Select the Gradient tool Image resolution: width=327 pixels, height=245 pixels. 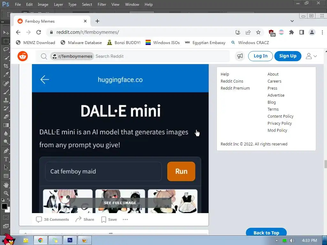click(x=6, y=125)
